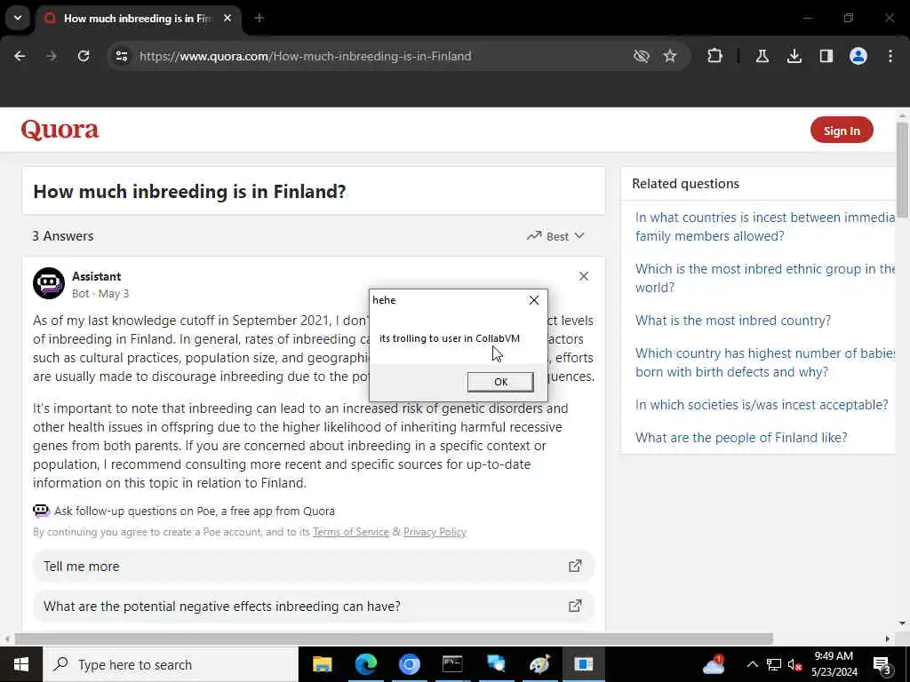
Task: Open a new browser tab
Action: [x=259, y=18]
